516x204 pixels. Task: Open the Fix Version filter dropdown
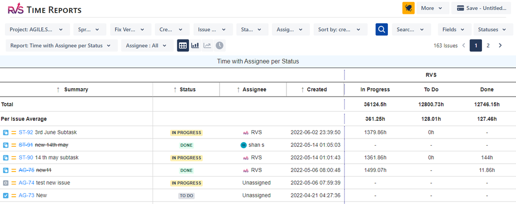click(x=131, y=29)
